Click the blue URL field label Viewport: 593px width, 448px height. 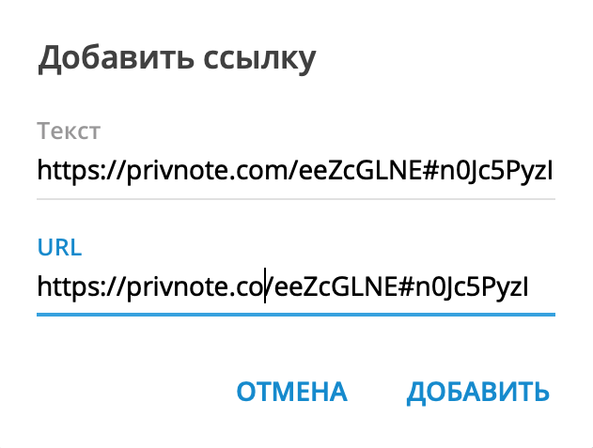(x=59, y=247)
